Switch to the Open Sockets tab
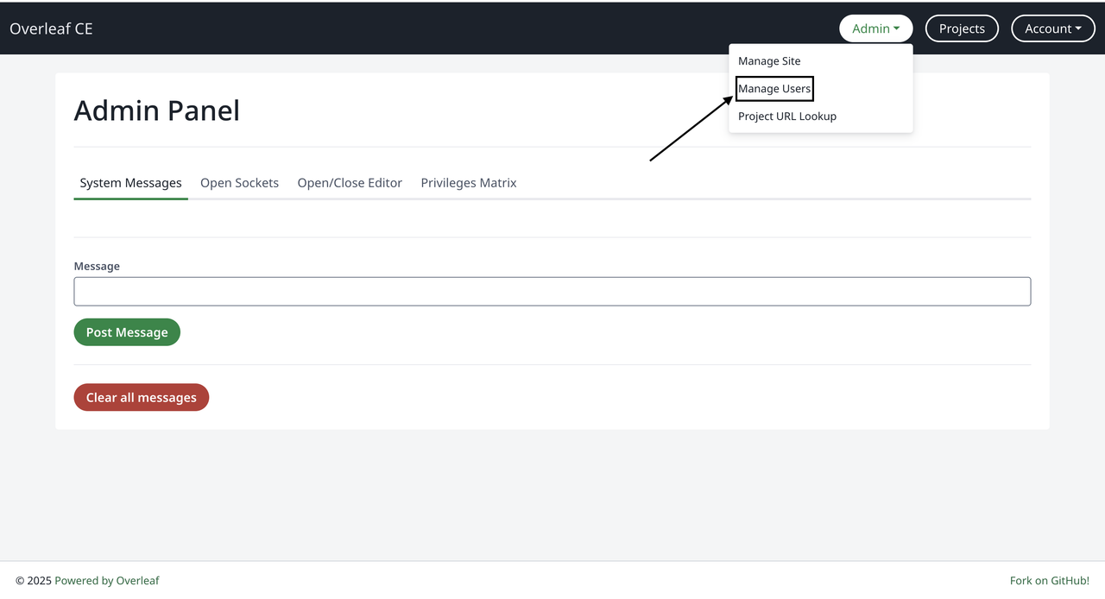Screen dimensions: 1105x599 pyautogui.click(x=239, y=182)
